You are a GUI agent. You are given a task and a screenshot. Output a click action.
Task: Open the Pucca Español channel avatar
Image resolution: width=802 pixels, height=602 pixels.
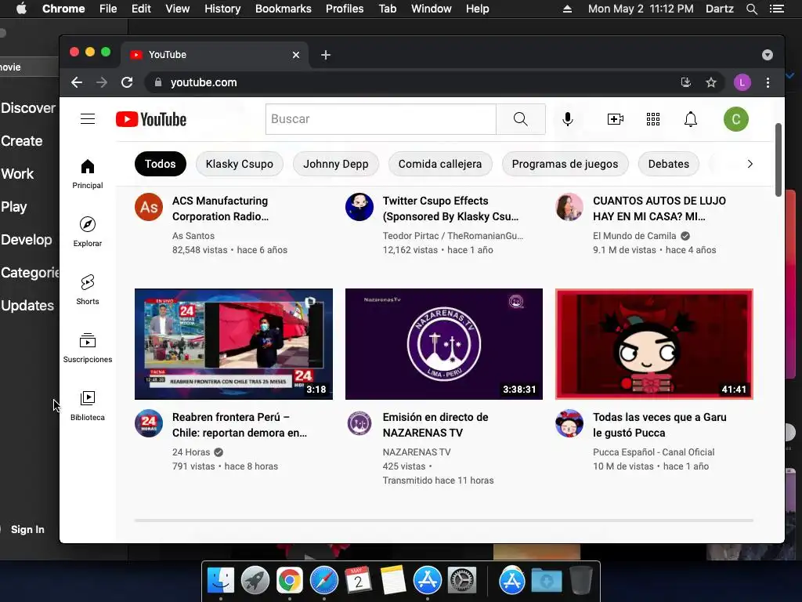click(x=569, y=423)
